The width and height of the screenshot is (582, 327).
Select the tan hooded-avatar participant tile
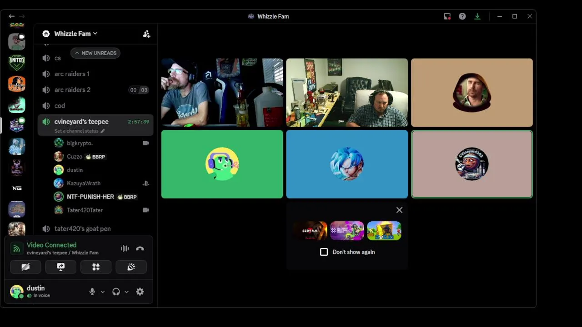pyautogui.click(x=472, y=93)
